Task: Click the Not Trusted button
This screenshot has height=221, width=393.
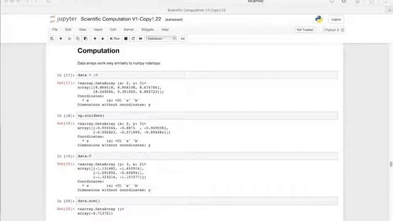Action: (x=305, y=30)
